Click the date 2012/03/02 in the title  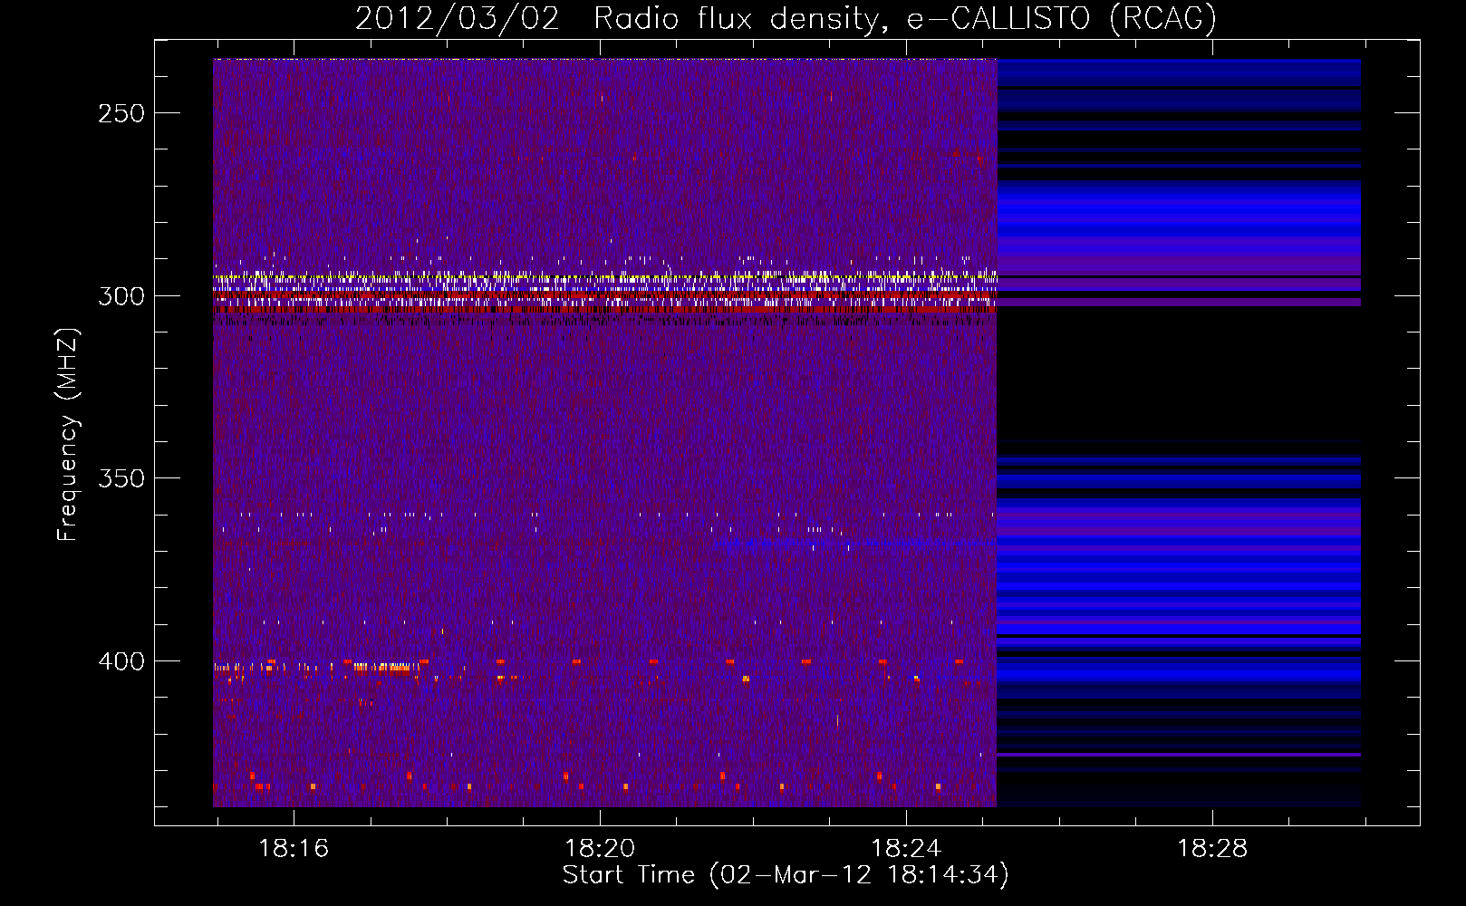point(458,19)
